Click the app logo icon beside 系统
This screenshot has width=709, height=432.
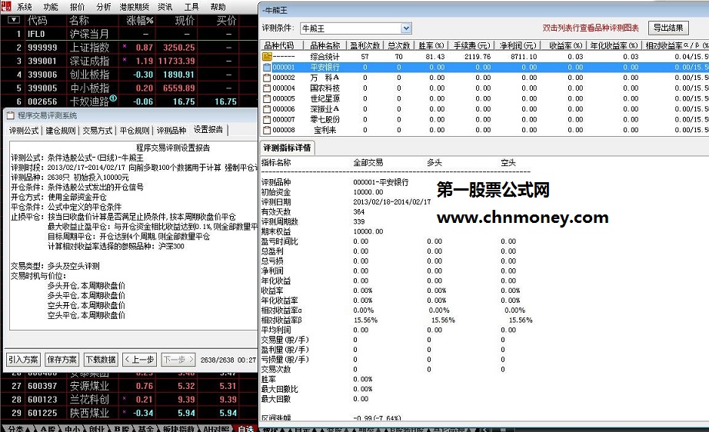pos(6,6)
